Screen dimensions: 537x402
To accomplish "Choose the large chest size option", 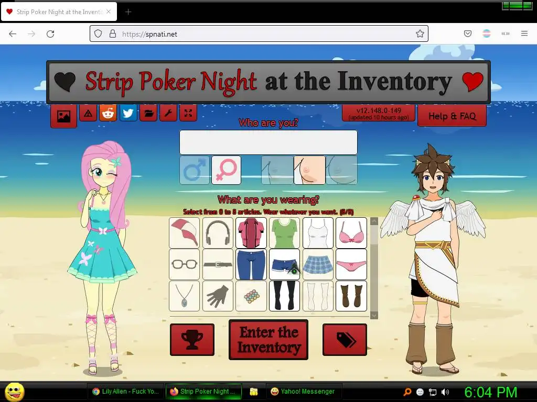I will click(342, 170).
